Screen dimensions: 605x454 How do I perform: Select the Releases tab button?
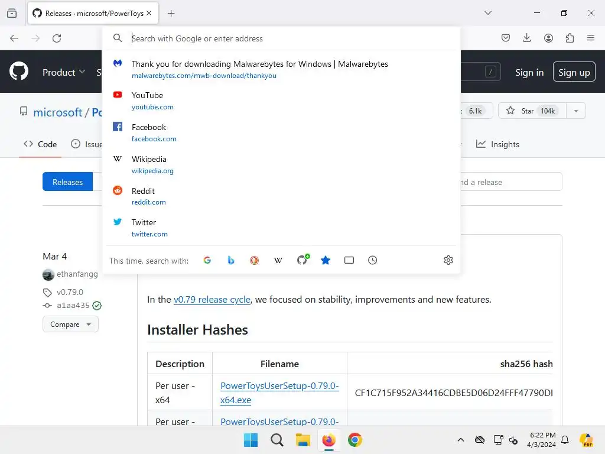[67, 182]
